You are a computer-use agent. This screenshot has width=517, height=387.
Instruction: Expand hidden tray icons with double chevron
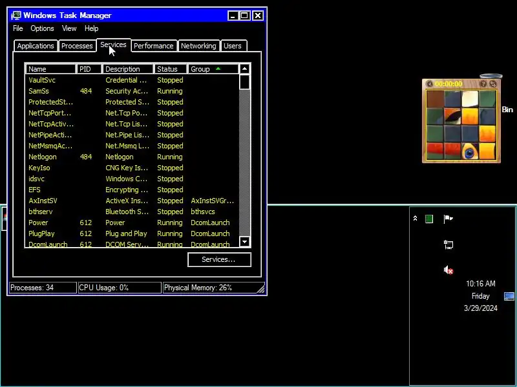pos(415,219)
